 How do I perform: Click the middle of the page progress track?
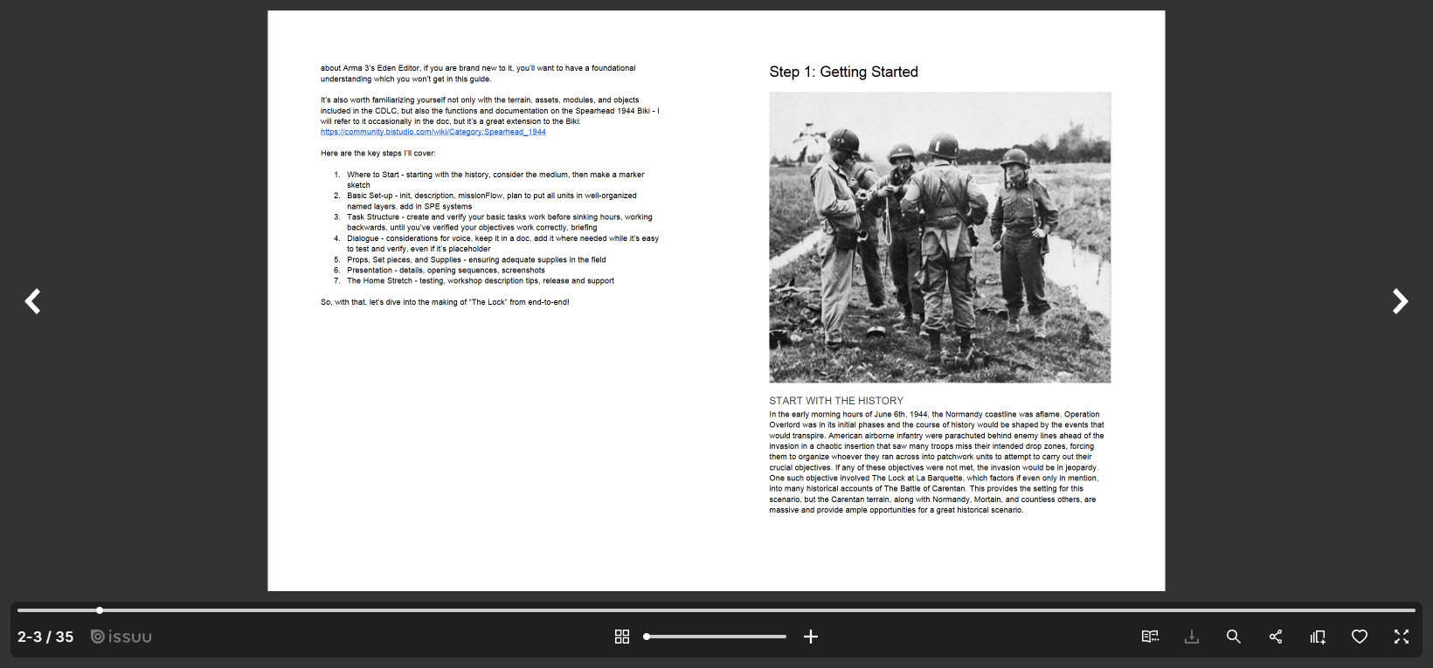(716, 610)
